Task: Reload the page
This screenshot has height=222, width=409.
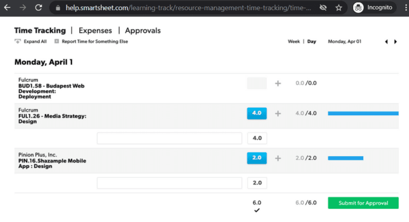Action: coord(38,8)
